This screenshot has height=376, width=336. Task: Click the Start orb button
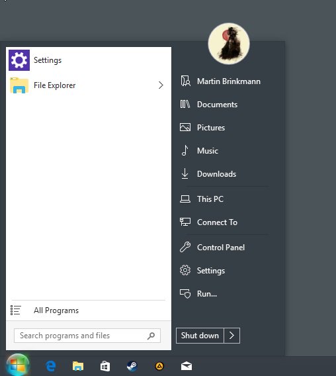click(x=18, y=365)
